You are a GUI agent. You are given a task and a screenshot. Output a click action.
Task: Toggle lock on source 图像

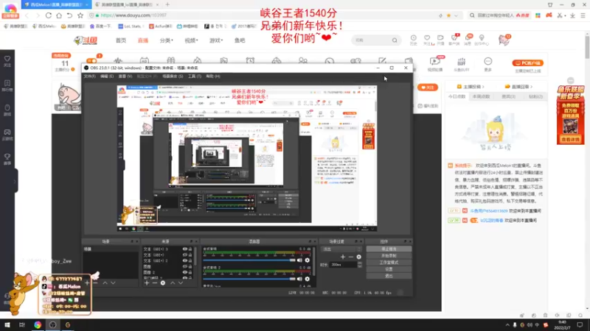click(x=190, y=266)
